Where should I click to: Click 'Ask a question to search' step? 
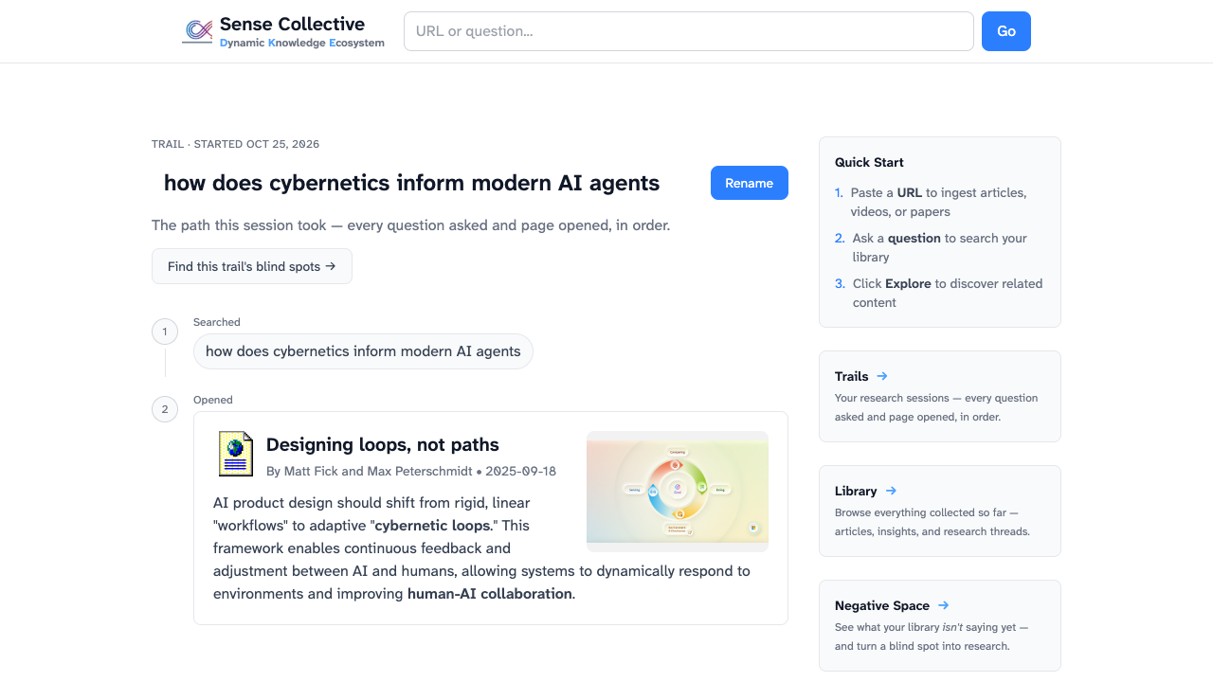939,247
